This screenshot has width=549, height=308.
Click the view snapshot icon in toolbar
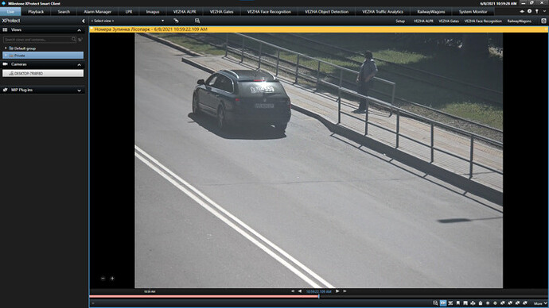pos(197,21)
